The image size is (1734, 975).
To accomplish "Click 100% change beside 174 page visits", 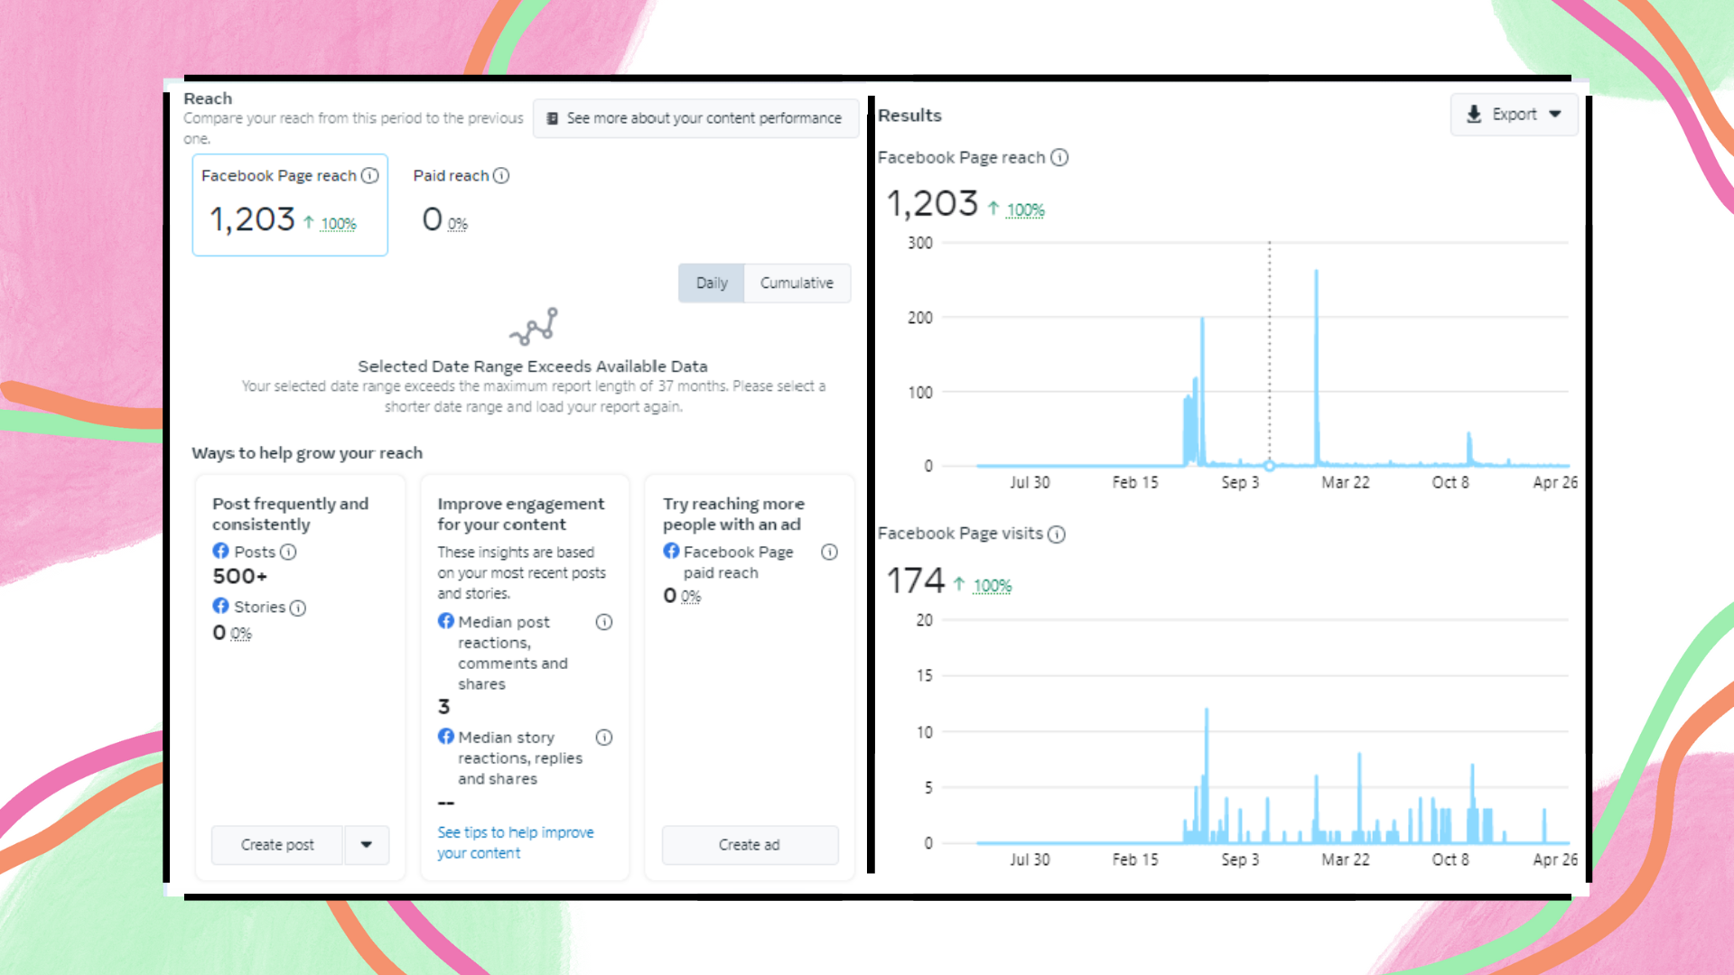I will pos(992,586).
